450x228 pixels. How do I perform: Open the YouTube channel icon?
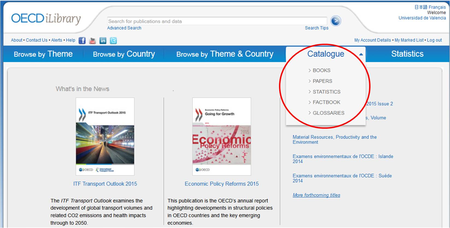93,41
